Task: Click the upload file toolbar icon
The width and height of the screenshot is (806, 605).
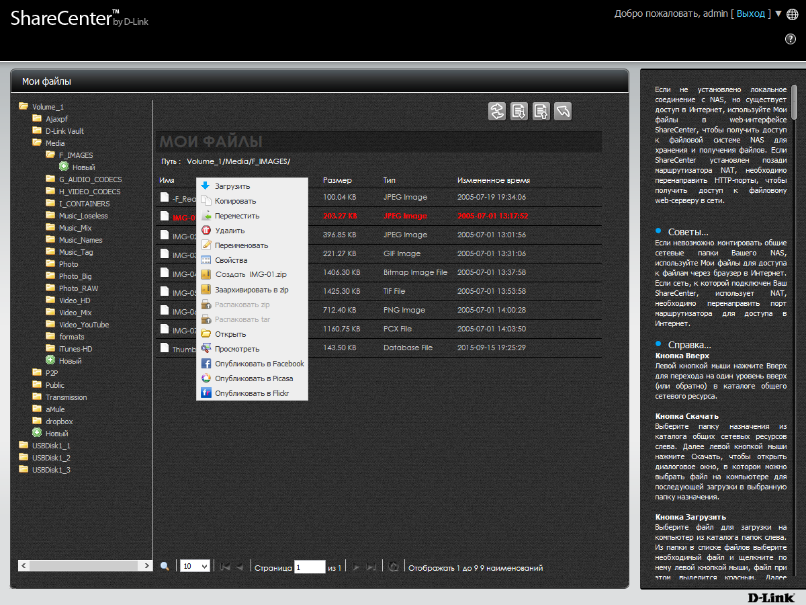Action: pyautogui.click(x=541, y=111)
